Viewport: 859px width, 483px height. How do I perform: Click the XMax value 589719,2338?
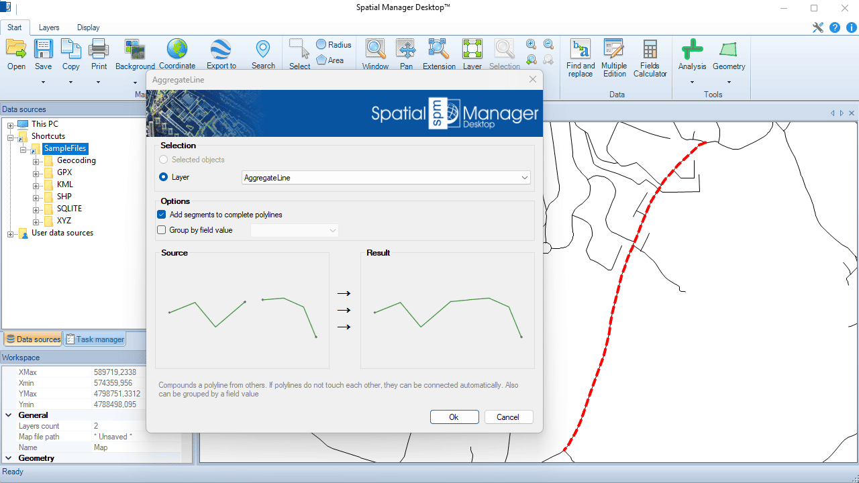[115, 372]
